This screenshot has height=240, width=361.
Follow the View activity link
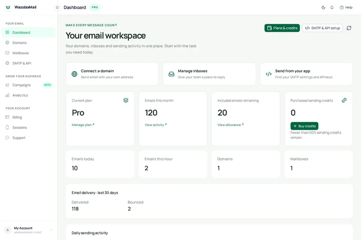[156, 125]
